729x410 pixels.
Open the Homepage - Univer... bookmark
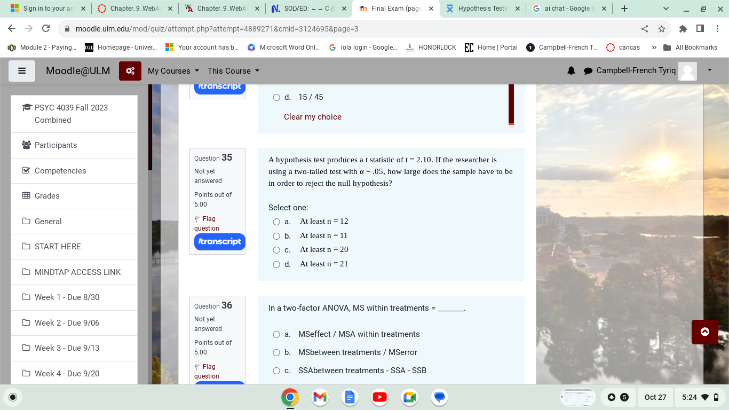coord(121,48)
